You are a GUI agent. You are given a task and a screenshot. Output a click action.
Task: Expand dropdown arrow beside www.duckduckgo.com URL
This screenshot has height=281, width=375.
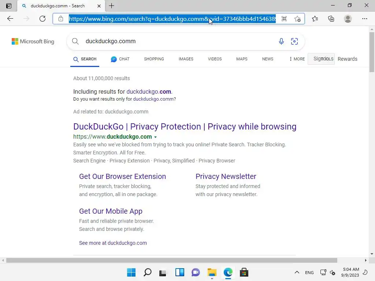pos(155,137)
